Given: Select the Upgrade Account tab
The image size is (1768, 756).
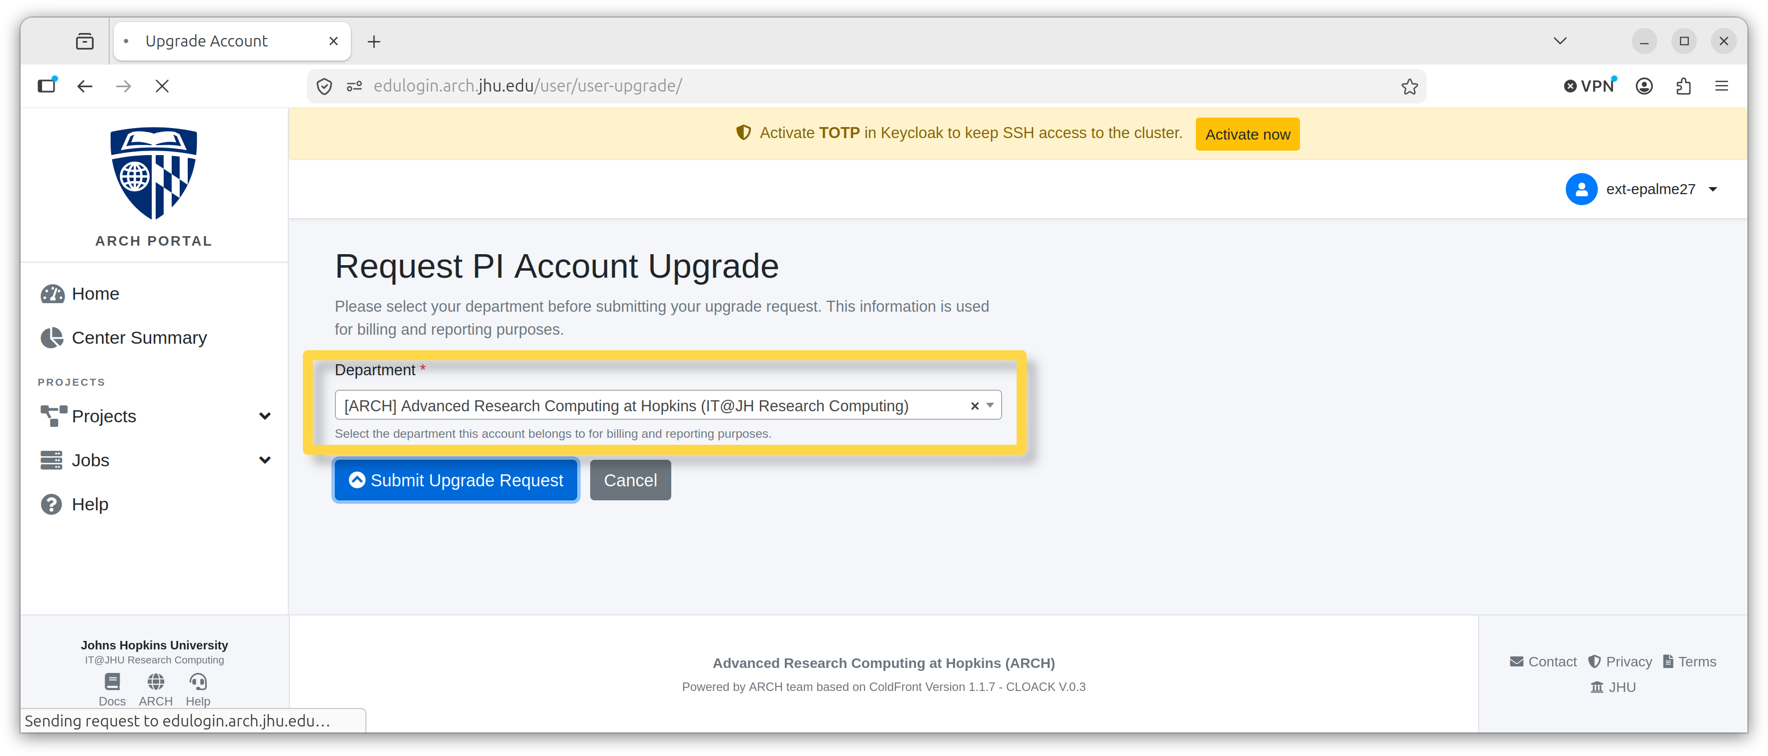Looking at the screenshot, I should tap(232, 41).
